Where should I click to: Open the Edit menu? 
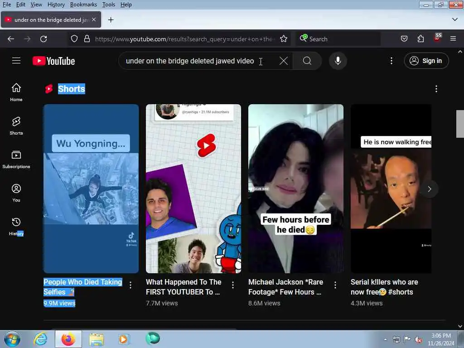[20, 5]
